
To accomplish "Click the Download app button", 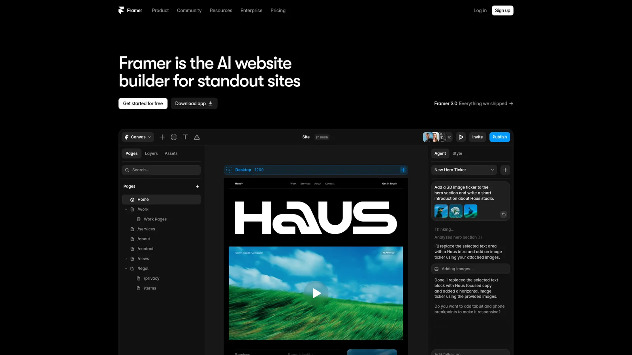I will click(194, 103).
